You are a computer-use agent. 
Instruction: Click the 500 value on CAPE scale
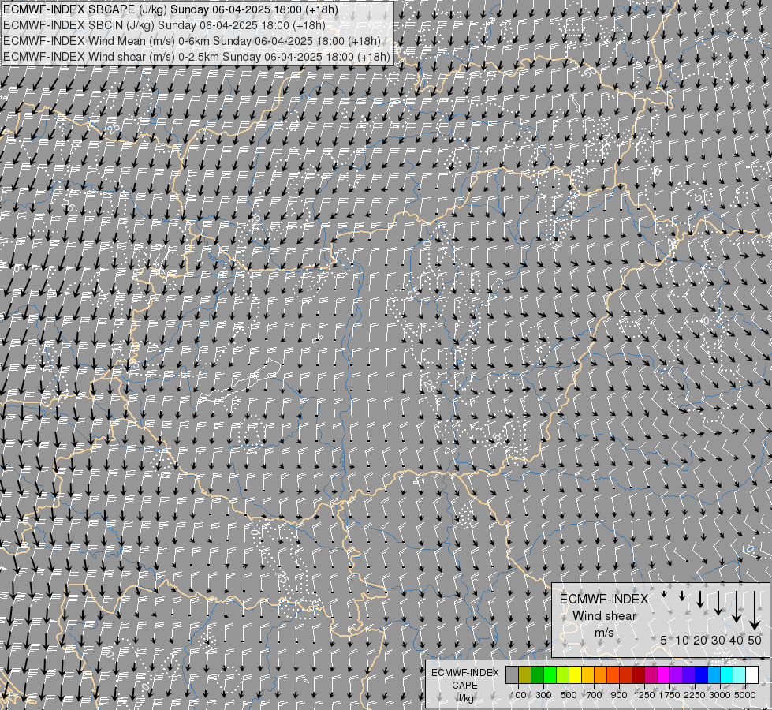tap(569, 695)
